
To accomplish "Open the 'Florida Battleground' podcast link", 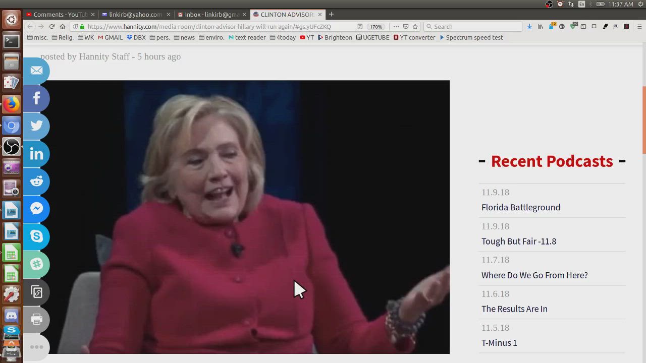I will (520, 207).
